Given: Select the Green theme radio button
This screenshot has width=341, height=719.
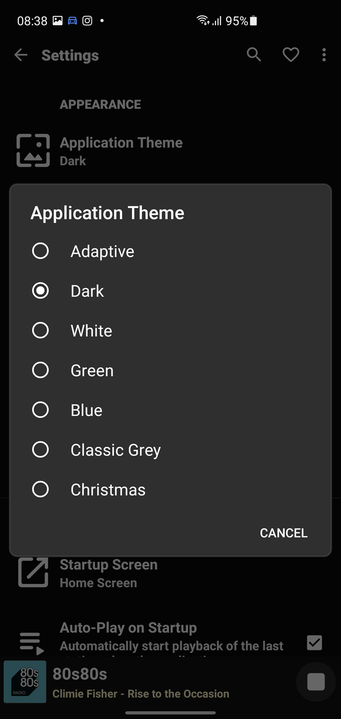Looking at the screenshot, I should (x=40, y=370).
